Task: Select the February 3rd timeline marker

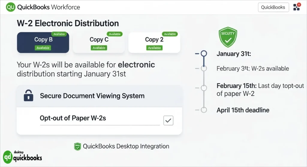Action: coord(204,69)
